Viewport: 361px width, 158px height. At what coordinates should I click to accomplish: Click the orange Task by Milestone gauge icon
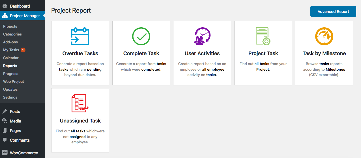(324, 36)
